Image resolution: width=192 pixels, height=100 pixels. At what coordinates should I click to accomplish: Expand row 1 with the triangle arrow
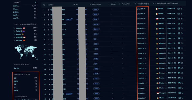click(x=49, y=10)
